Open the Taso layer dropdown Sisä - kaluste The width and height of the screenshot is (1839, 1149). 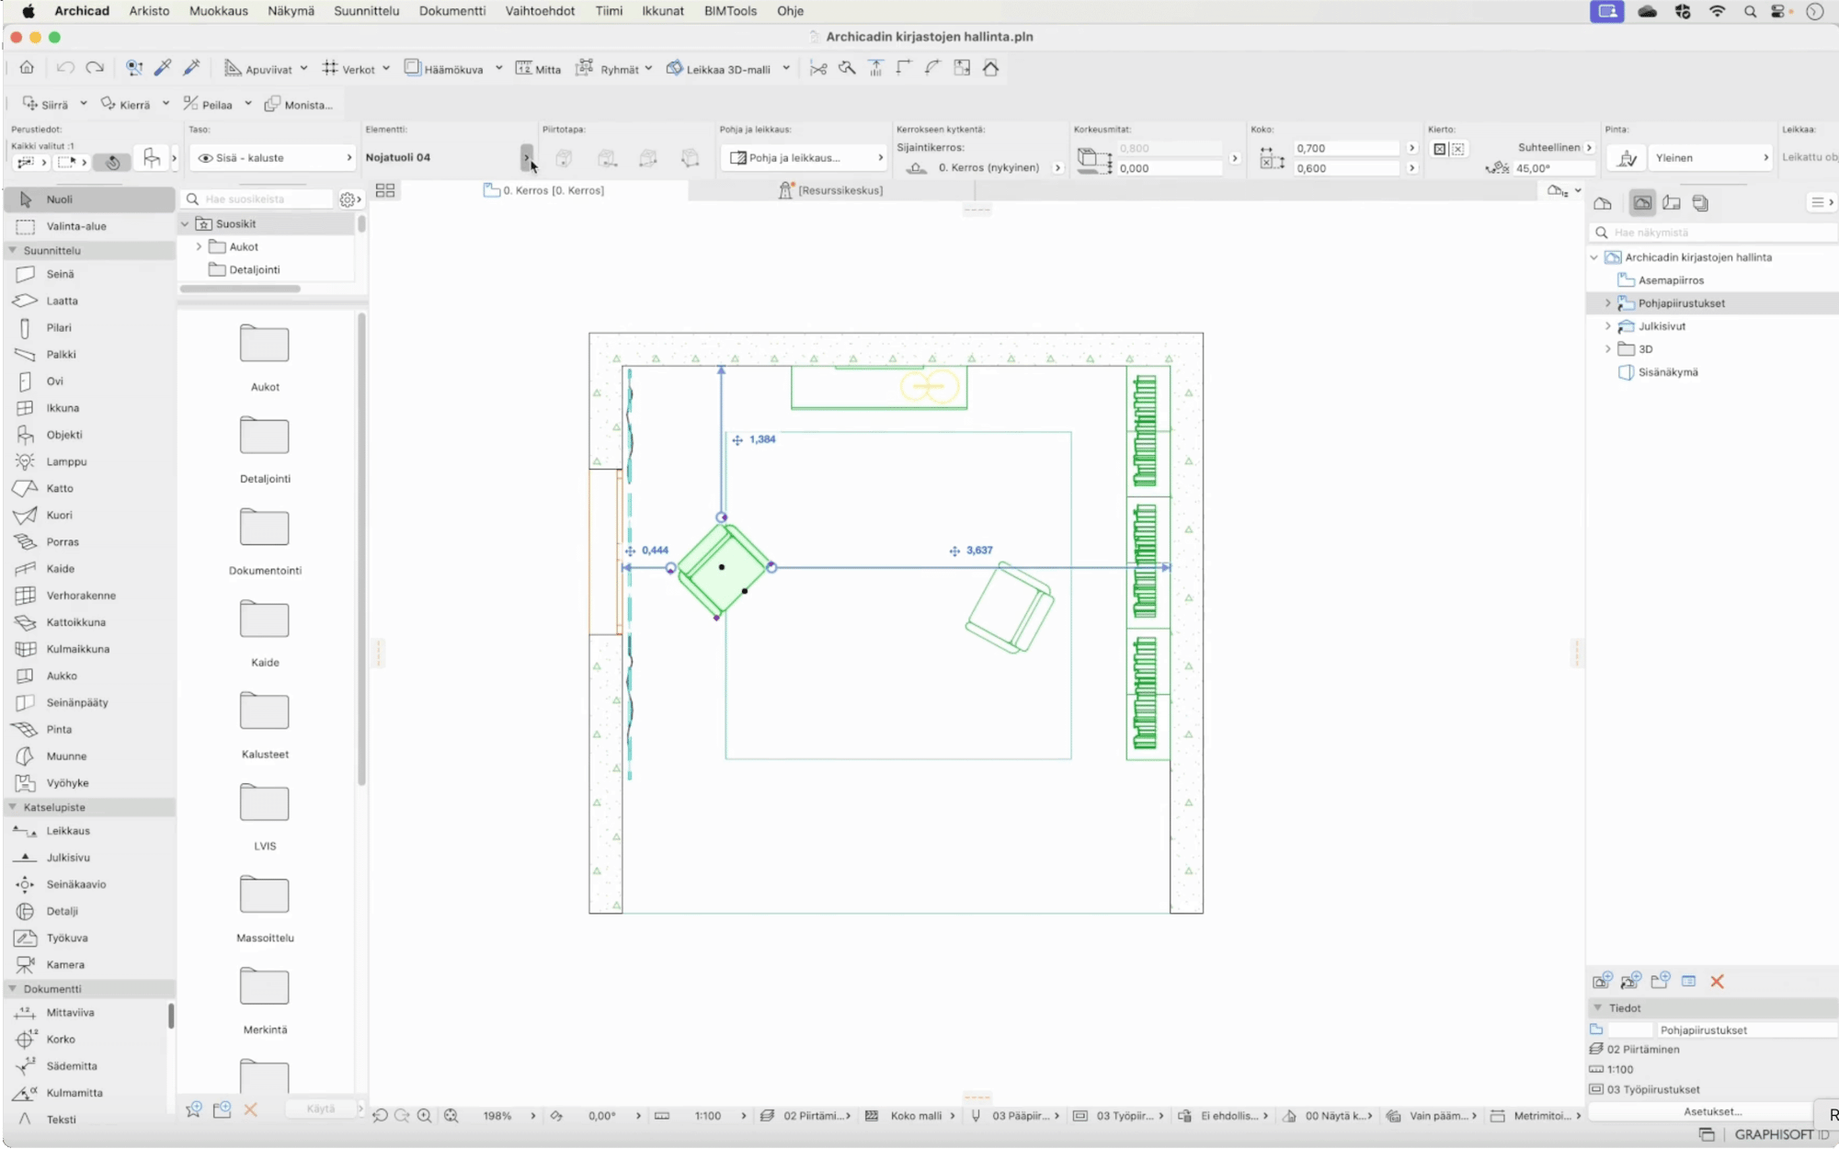[273, 158]
